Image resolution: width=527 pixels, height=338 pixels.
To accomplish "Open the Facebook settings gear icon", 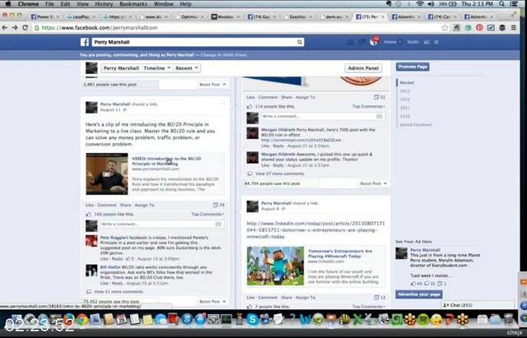I will point(436,42).
